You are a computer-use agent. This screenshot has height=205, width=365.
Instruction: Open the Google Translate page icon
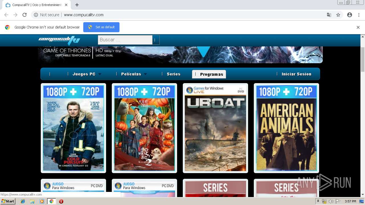point(329,15)
